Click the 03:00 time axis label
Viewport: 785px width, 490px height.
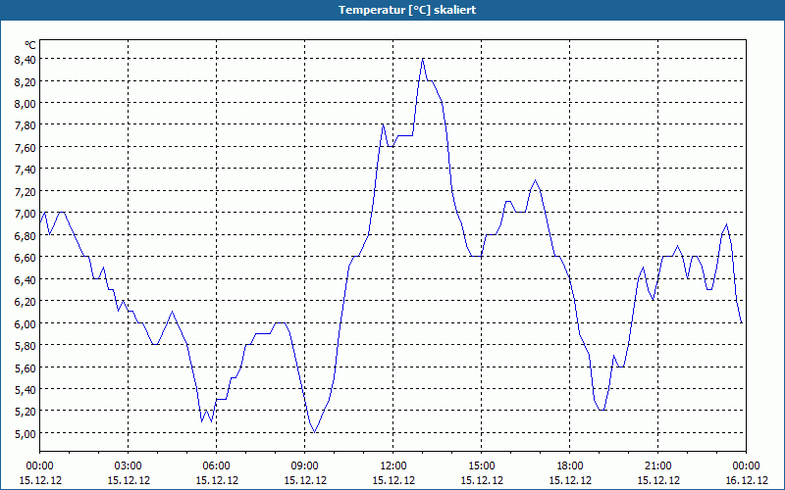tap(129, 466)
